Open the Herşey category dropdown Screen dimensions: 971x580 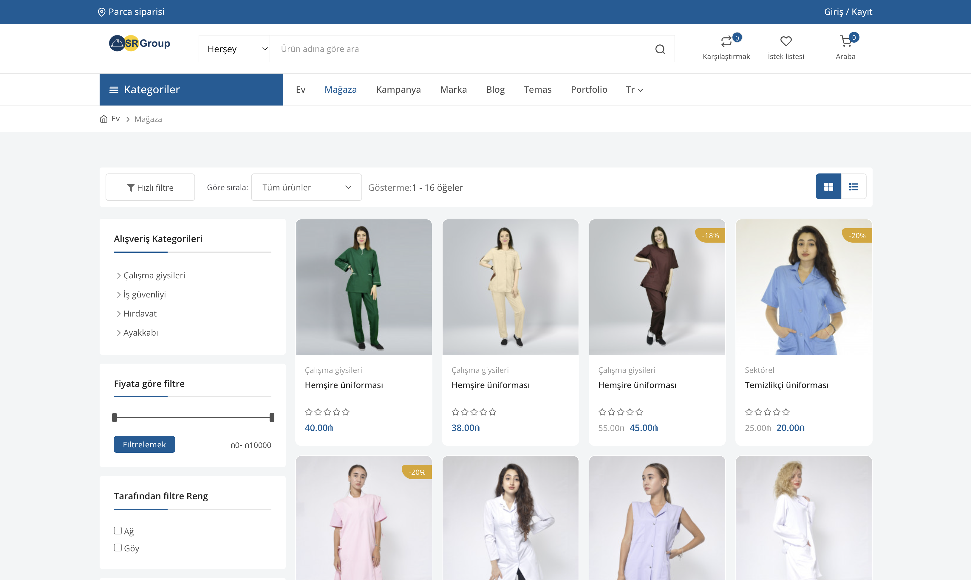[234, 49]
